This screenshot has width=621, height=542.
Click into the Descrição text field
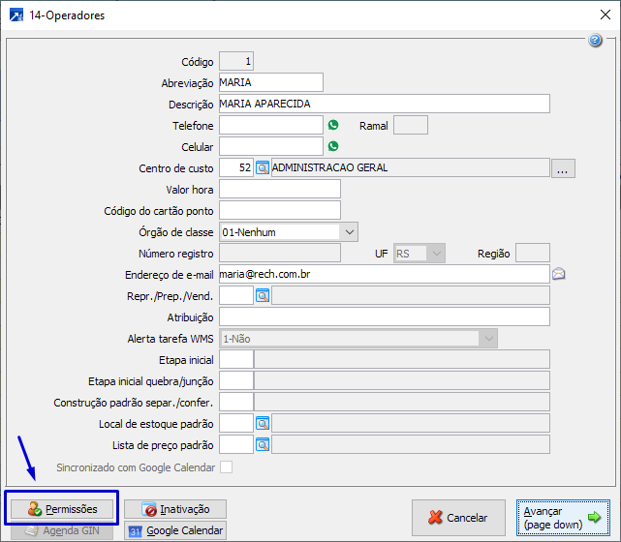coord(384,104)
